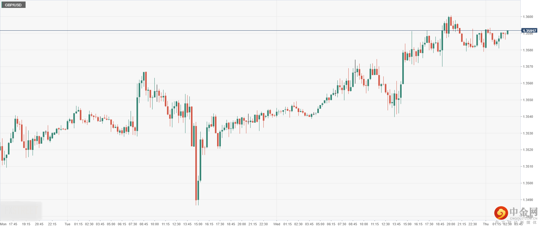Click the 1.3490 price axis label

coord(528,200)
